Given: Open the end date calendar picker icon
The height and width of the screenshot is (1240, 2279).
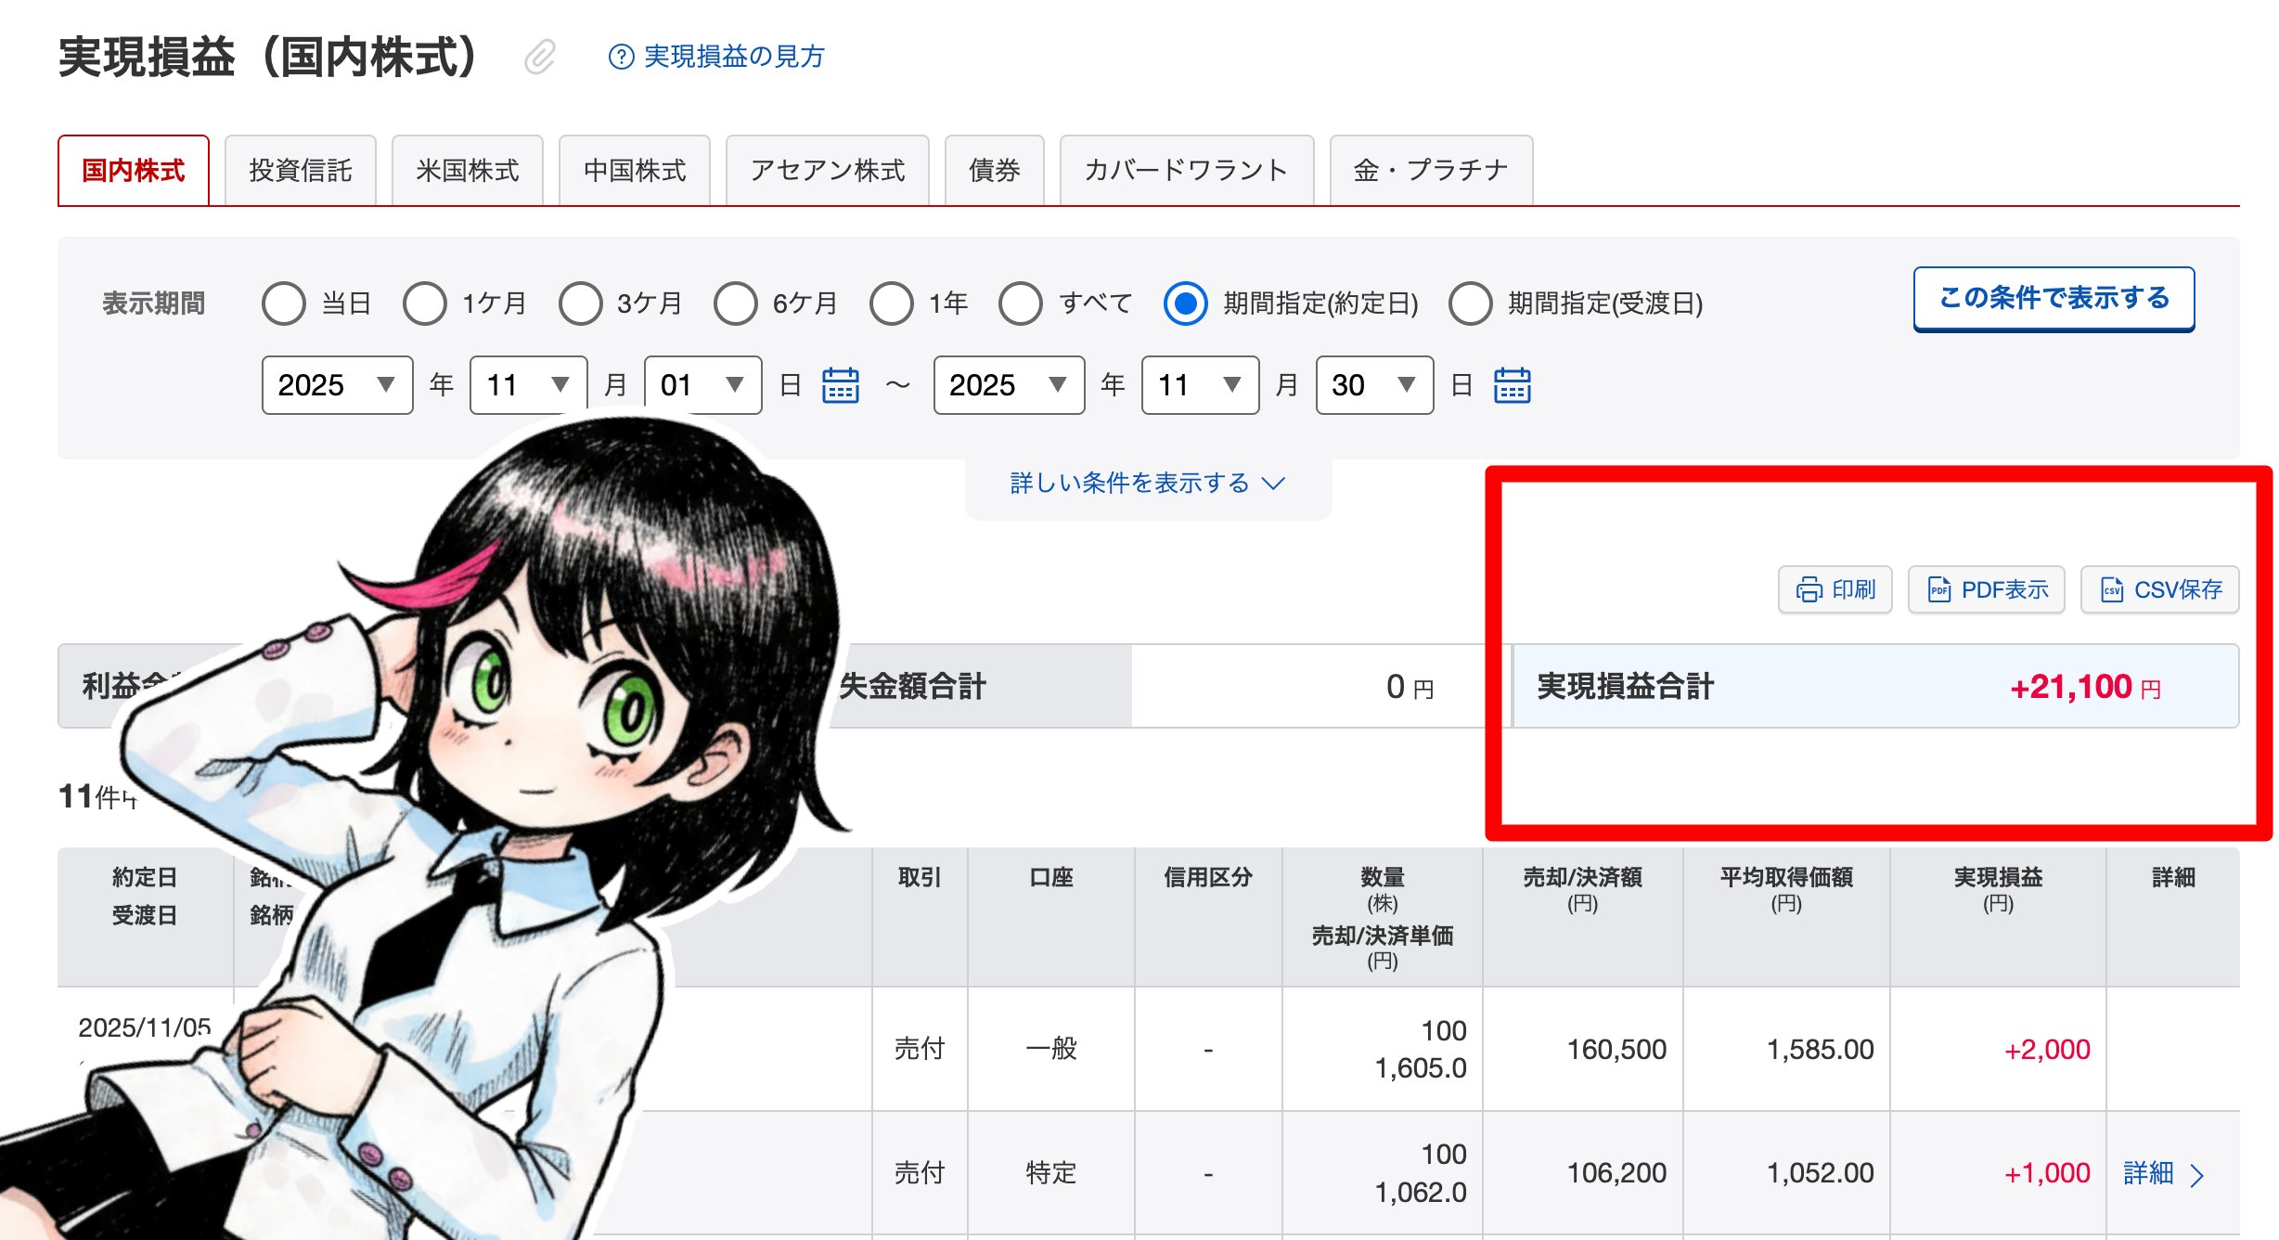Looking at the screenshot, I should [1512, 385].
